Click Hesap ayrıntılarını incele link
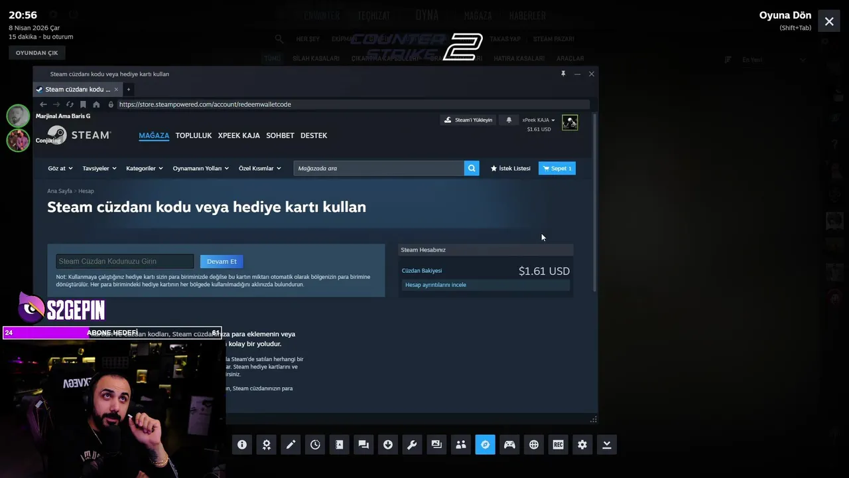The height and width of the screenshot is (478, 849). point(436,285)
